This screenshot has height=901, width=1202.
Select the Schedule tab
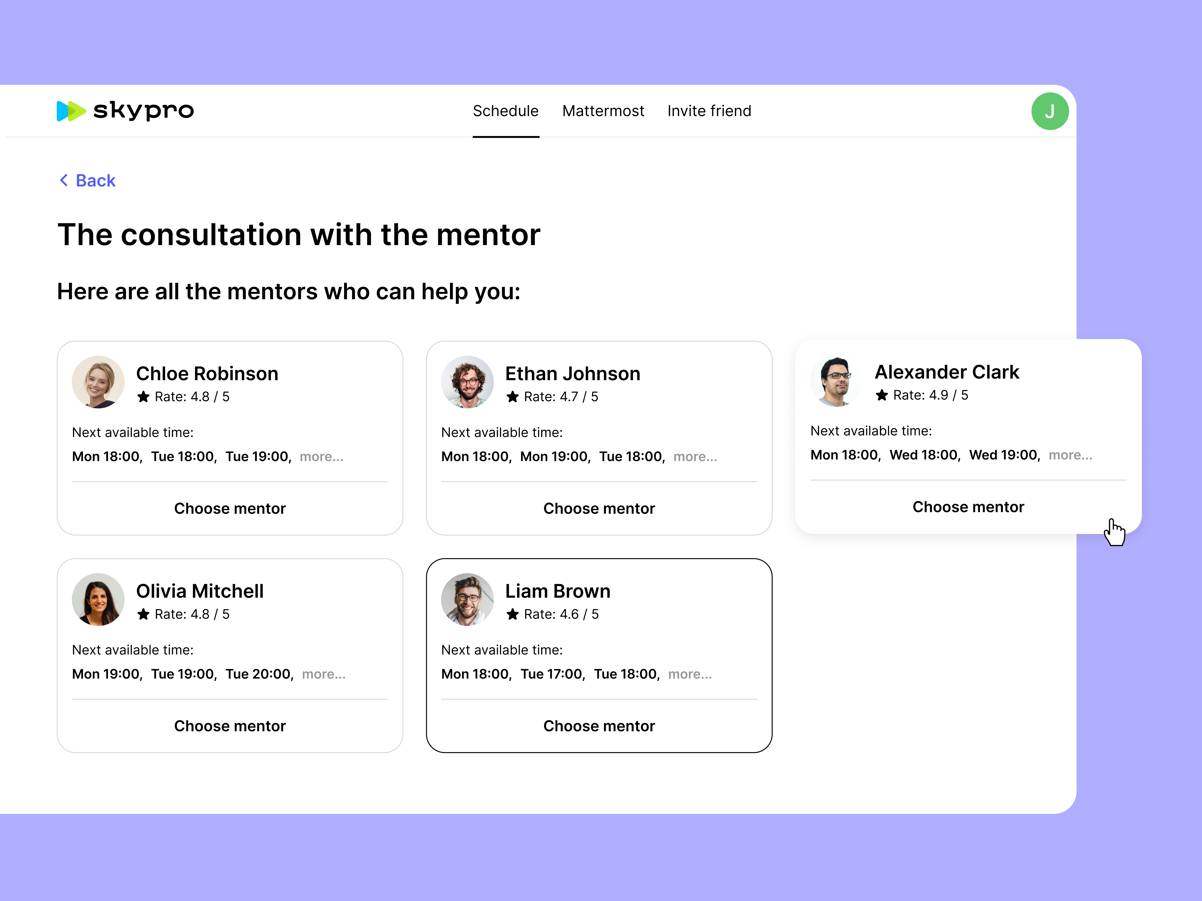point(506,111)
